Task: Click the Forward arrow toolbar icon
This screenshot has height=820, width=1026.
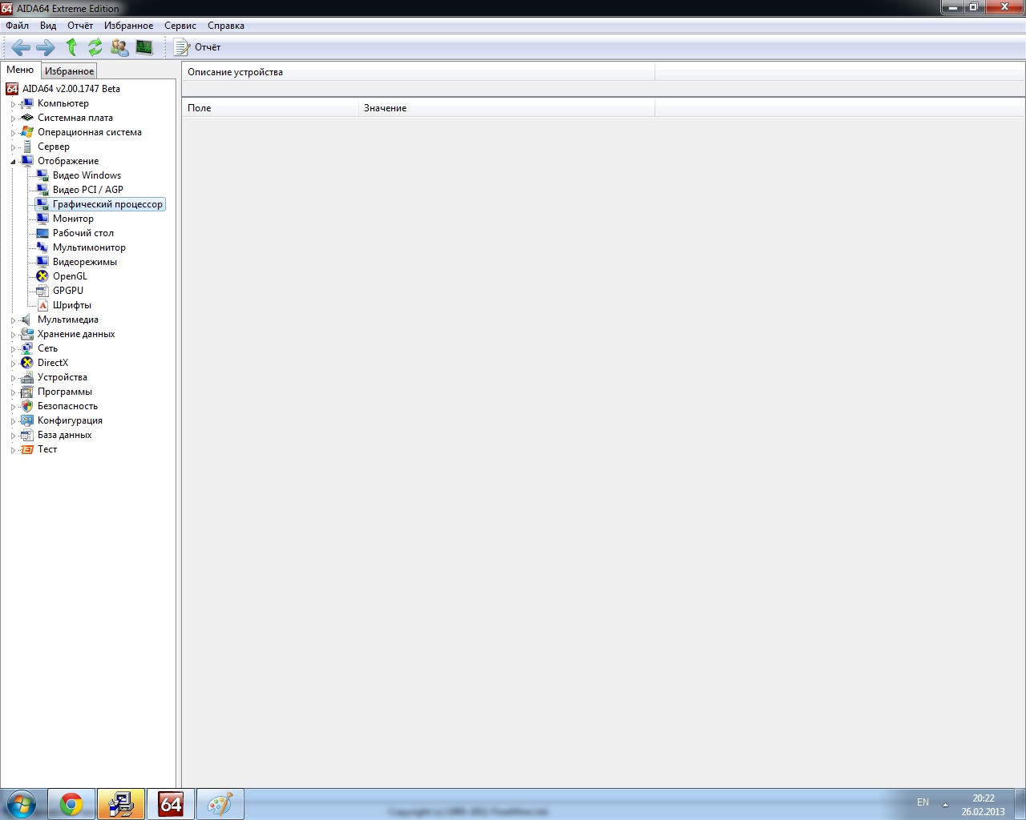Action: (46, 47)
